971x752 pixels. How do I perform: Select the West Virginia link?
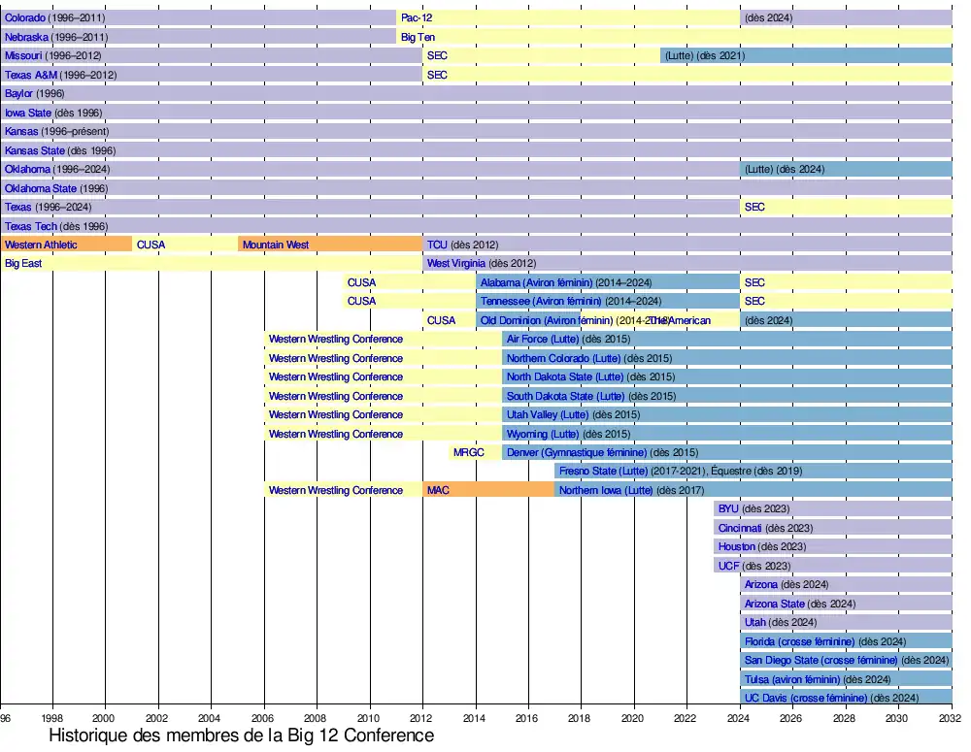[x=456, y=263]
